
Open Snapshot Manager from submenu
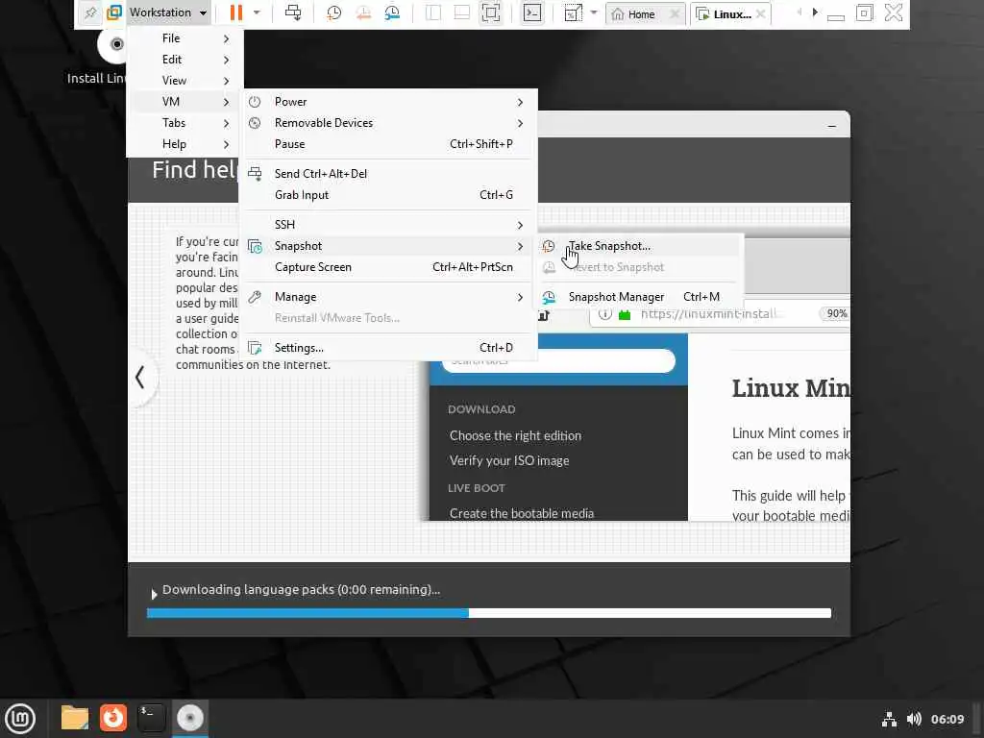click(639, 297)
